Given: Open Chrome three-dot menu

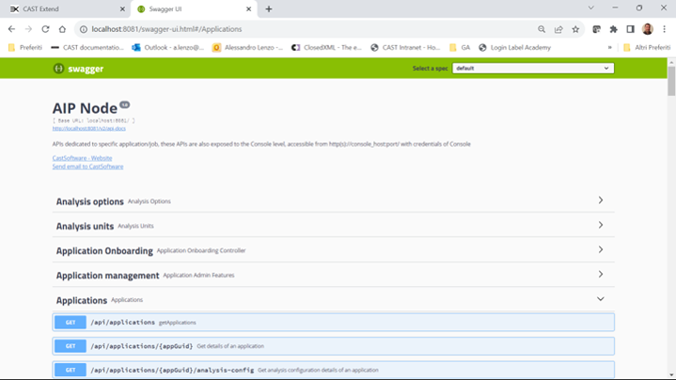Looking at the screenshot, I should click(665, 29).
